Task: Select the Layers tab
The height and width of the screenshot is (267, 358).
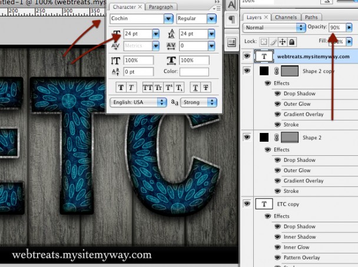Action: pyautogui.click(x=257, y=17)
